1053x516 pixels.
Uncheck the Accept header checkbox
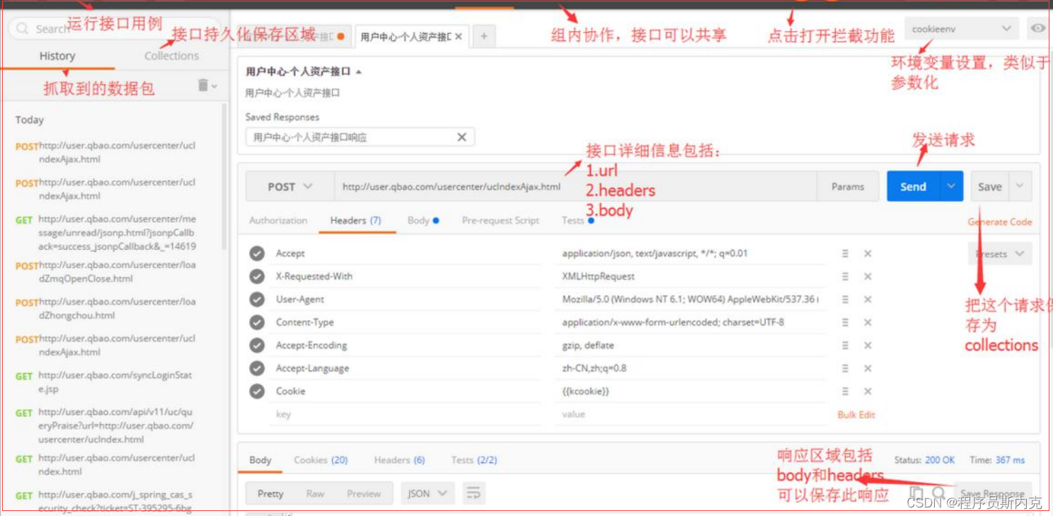pyautogui.click(x=257, y=253)
